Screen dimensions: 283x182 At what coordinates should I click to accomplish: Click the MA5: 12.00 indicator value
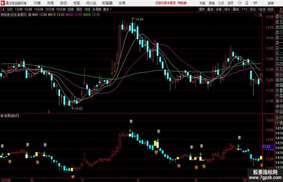pyautogui.click(x=40, y=15)
